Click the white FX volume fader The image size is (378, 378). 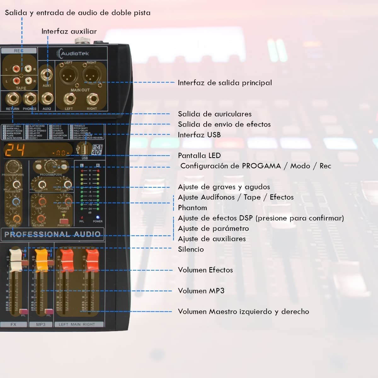tap(15, 260)
